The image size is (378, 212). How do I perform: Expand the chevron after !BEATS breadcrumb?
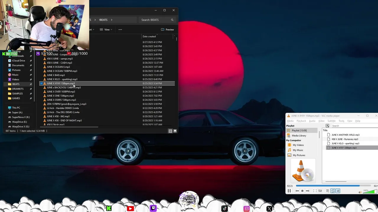[112, 20]
